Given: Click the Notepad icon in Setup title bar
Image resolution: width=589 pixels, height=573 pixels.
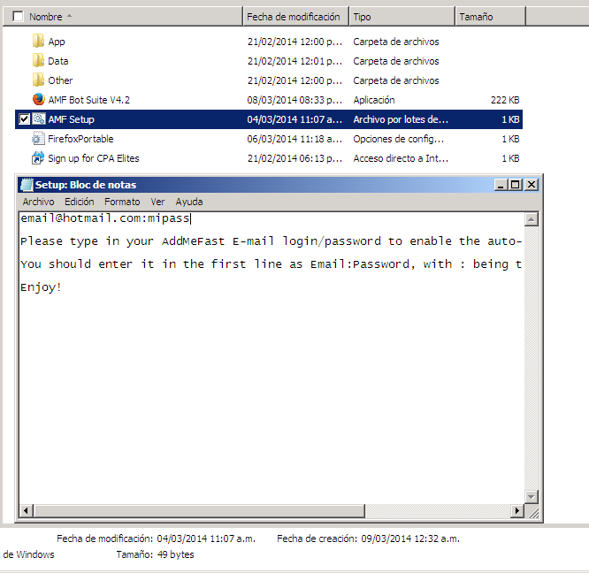Looking at the screenshot, I should [27, 185].
